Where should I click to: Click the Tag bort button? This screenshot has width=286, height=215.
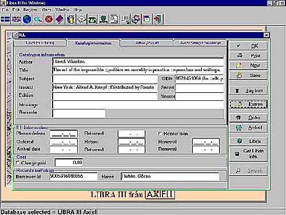[248, 91]
